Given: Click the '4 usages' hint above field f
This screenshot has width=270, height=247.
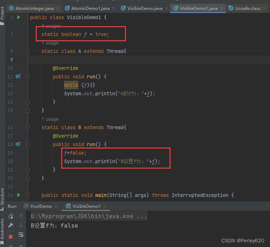Looking at the screenshot, I should tap(51, 26).
